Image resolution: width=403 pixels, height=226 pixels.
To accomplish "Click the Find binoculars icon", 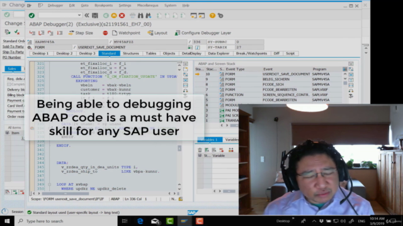I will pyautogui.click(x=140, y=16).
